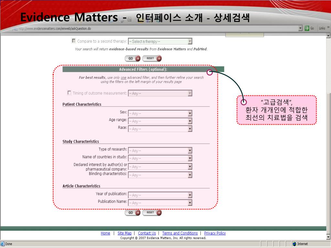Open the Terms and Conditions link
The width and height of the screenshot is (331, 248).
180,233
